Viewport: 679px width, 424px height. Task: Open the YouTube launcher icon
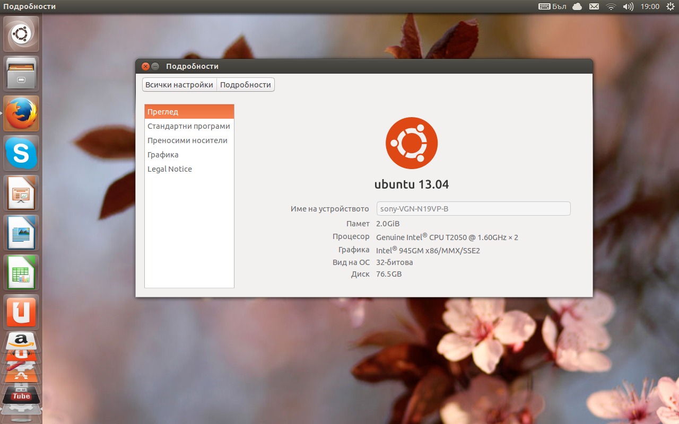point(21,395)
